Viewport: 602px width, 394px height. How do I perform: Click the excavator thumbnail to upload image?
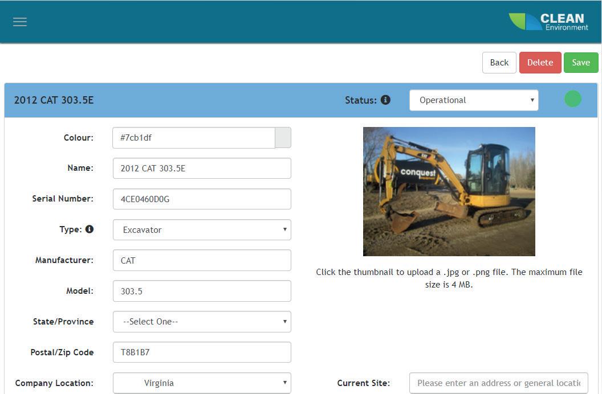pyautogui.click(x=449, y=192)
